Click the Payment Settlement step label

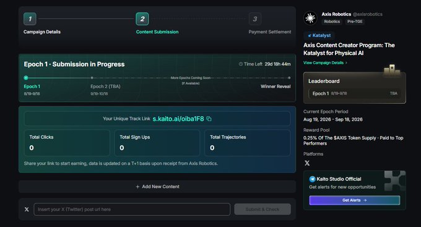(269, 32)
